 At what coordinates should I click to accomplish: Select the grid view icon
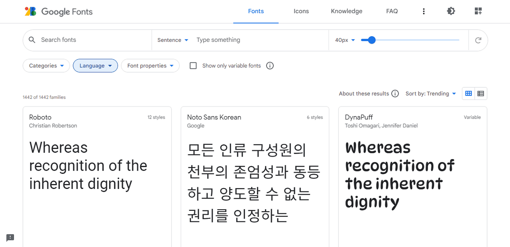pos(468,93)
